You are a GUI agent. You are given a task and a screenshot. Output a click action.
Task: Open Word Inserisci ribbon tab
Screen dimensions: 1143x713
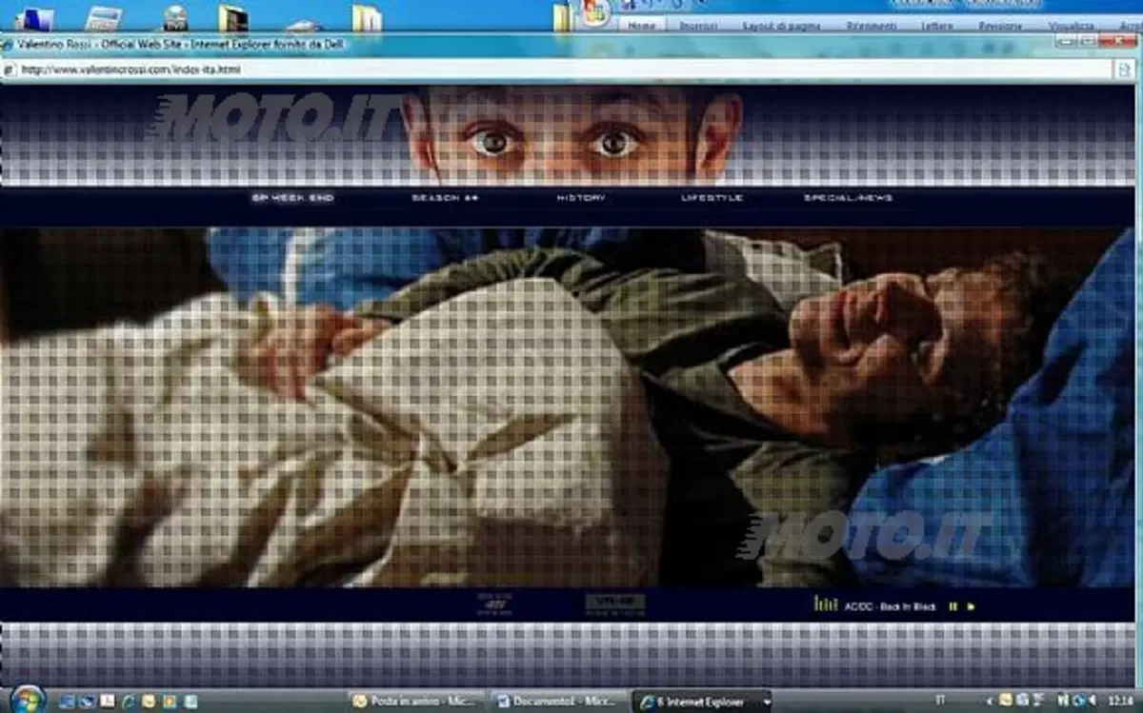pos(698,26)
